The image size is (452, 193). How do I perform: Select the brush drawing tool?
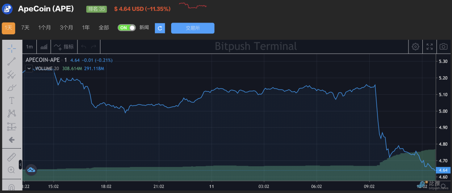(12, 87)
